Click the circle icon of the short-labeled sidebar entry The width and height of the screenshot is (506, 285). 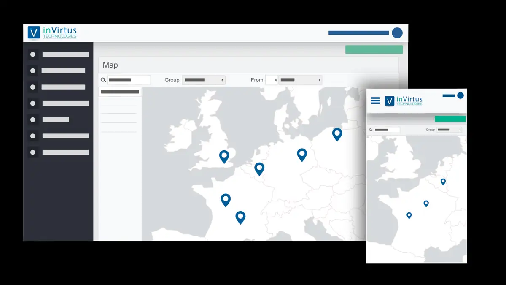tap(33, 119)
